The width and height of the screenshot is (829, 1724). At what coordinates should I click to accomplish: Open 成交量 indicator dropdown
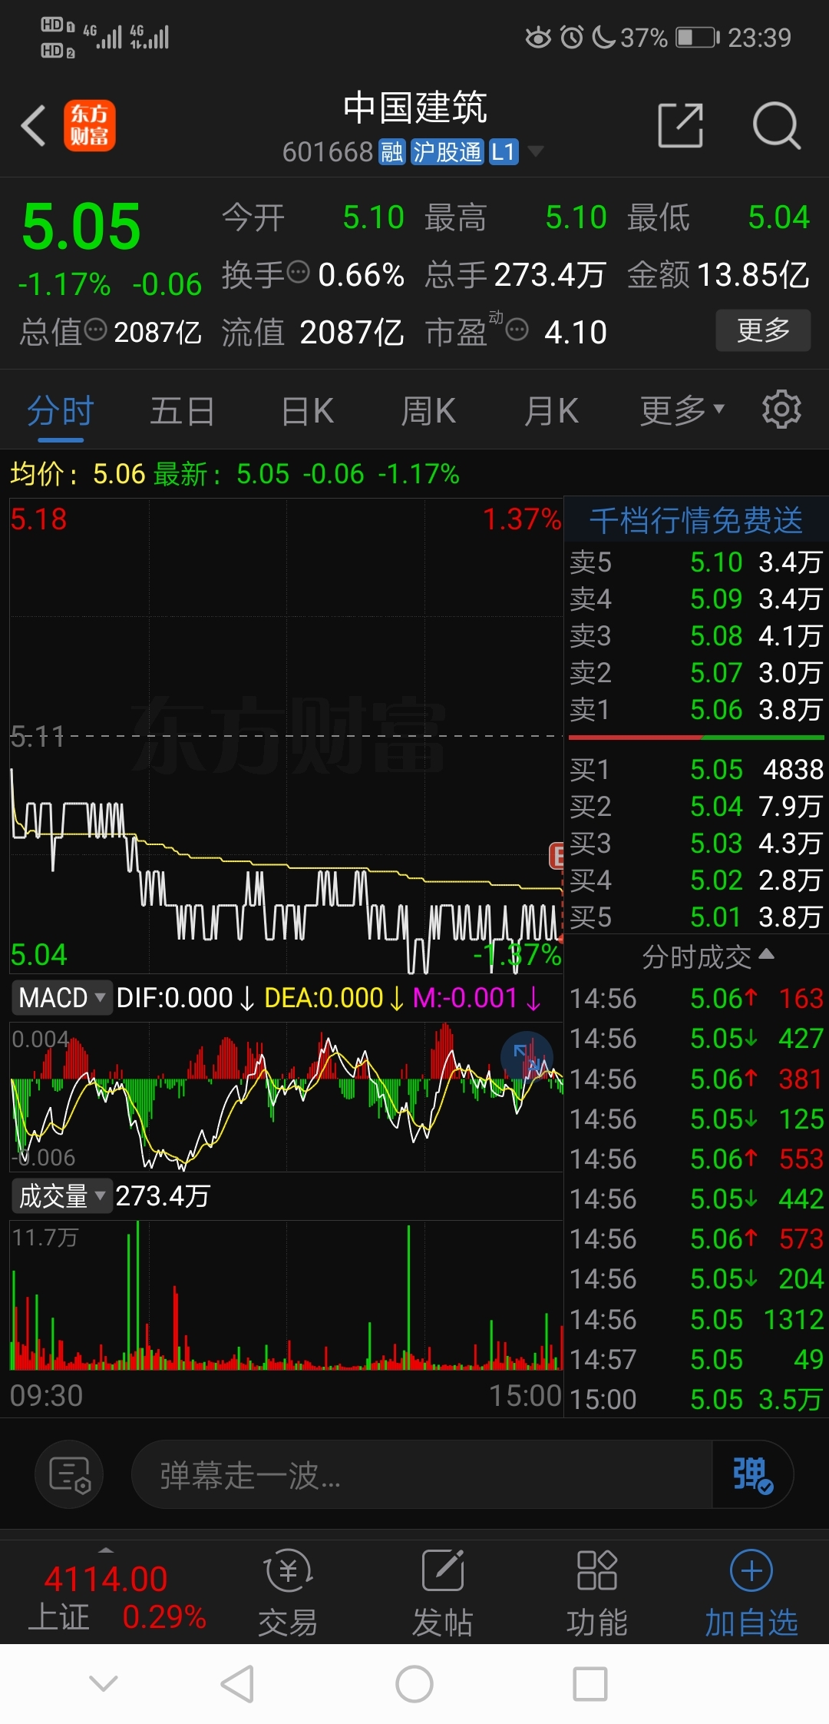tap(62, 1196)
